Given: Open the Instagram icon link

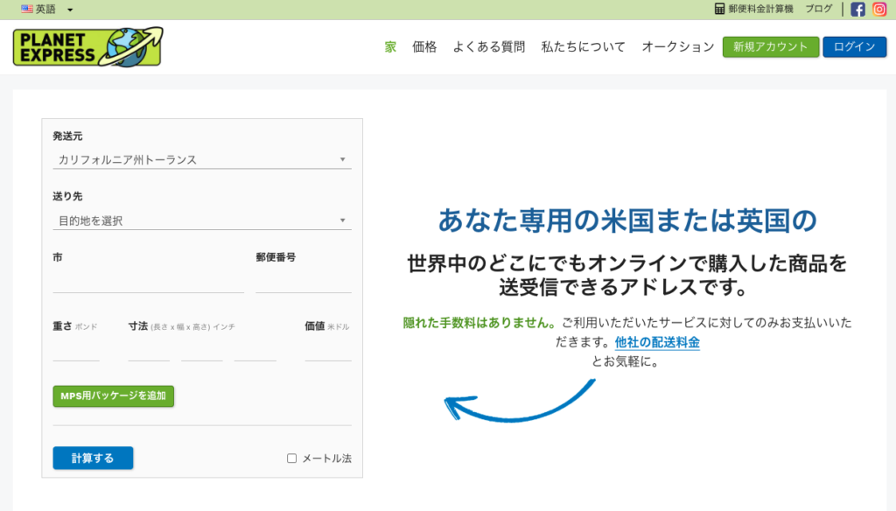Looking at the screenshot, I should coord(879,10).
